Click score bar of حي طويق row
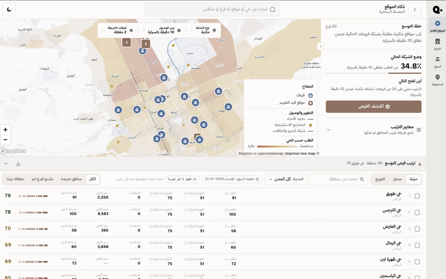The image size is (446, 279). click(x=33, y=196)
